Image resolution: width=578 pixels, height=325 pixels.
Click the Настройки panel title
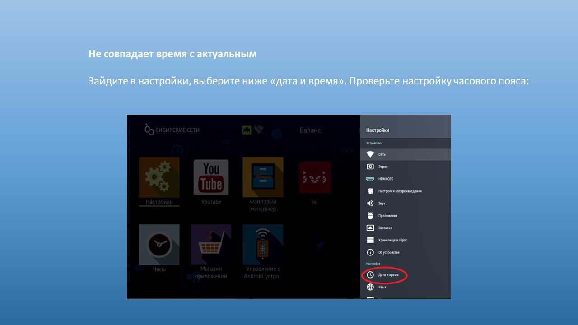[378, 130]
